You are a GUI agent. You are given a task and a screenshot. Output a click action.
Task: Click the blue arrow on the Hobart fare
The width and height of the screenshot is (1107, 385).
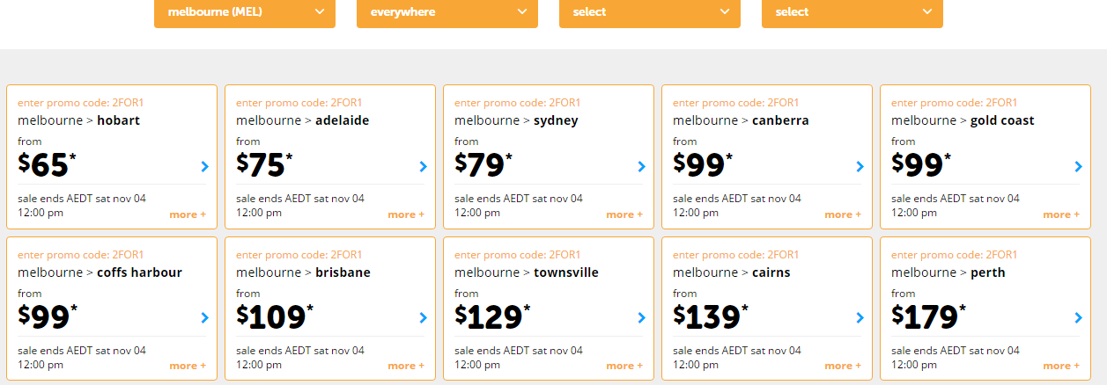[204, 166]
